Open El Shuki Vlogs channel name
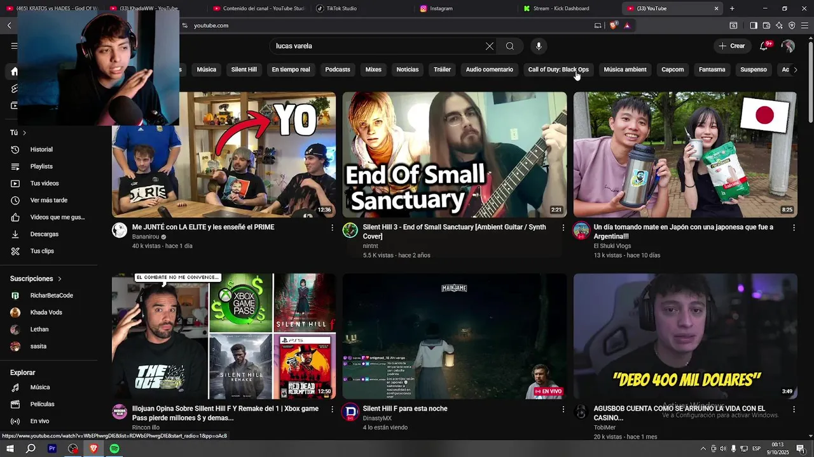This screenshot has height=457, width=814. coord(612,246)
